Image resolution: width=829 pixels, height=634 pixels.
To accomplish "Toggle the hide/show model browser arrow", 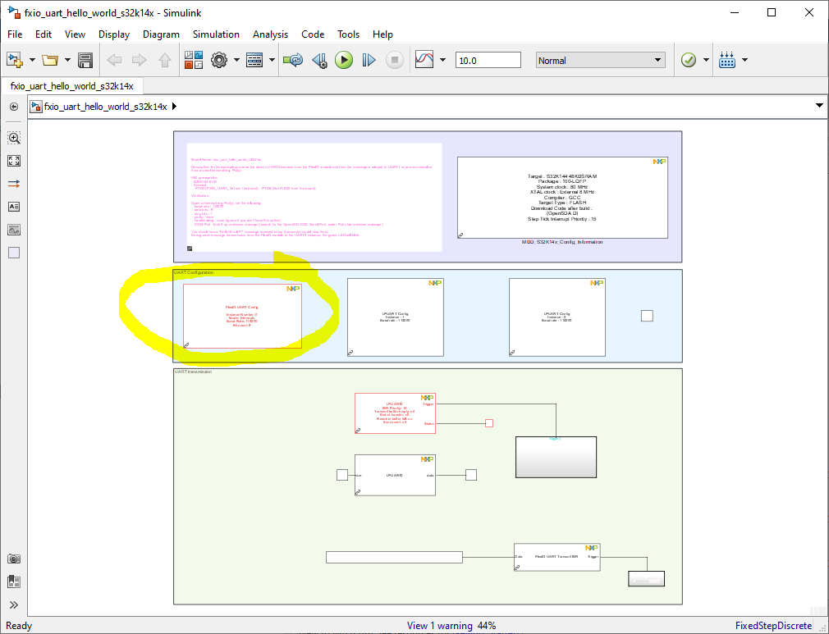I will (13, 106).
